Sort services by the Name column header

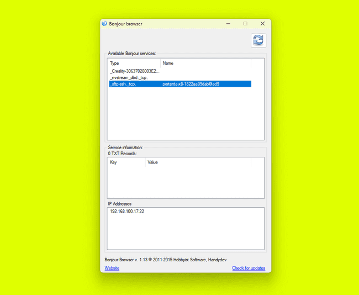tap(205, 64)
